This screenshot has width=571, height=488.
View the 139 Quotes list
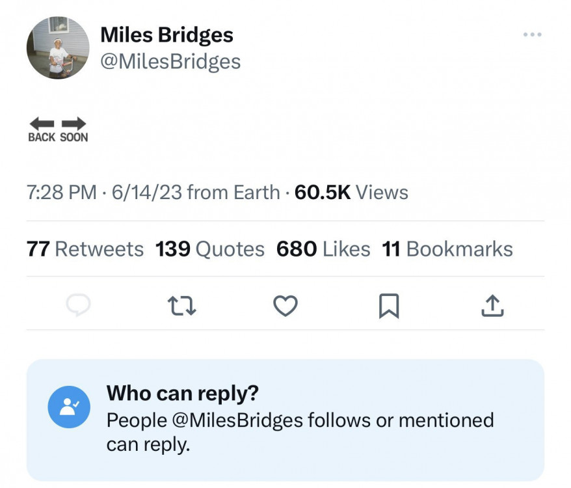[210, 249]
